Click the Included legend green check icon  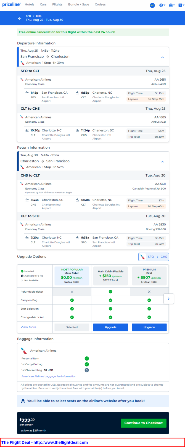click(x=22, y=271)
